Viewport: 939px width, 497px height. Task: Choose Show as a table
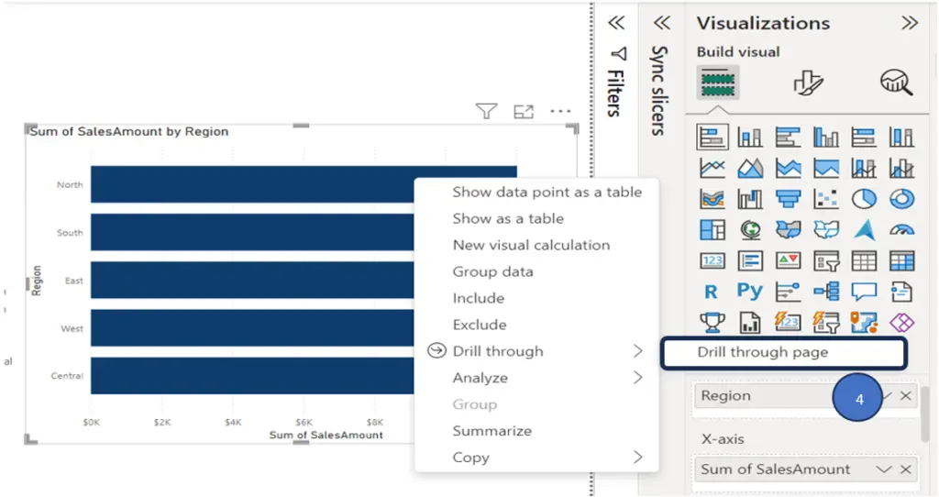pyautogui.click(x=508, y=218)
